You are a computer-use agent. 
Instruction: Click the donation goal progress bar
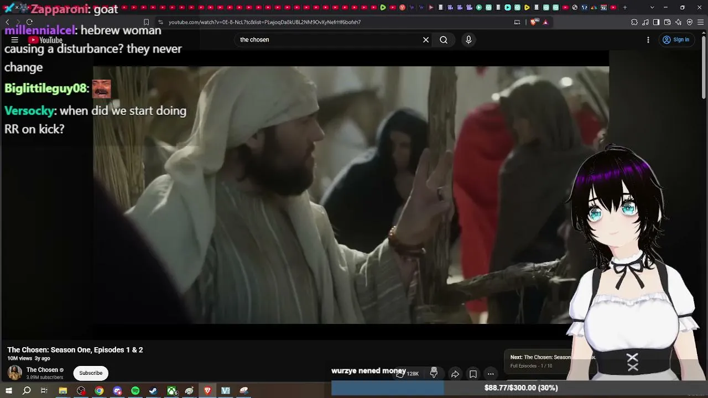pos(519,388)
